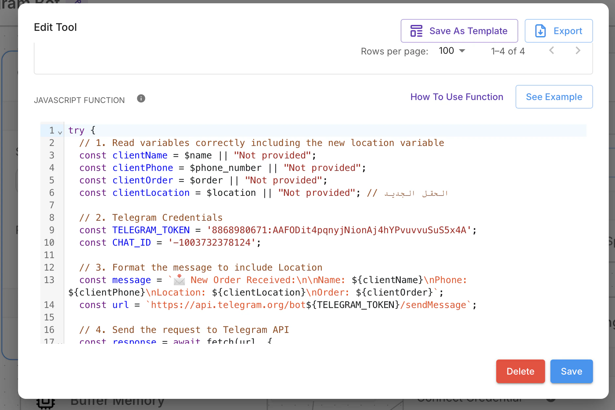Click the Export button
The width and height of the screenshot is (615, 410).
559,31
